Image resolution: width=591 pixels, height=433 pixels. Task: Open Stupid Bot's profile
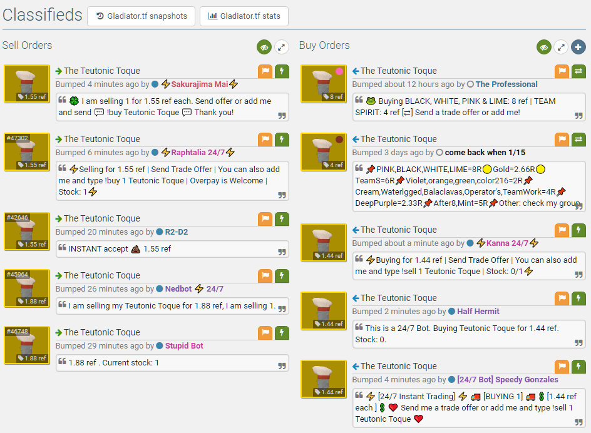coord(184,346)
